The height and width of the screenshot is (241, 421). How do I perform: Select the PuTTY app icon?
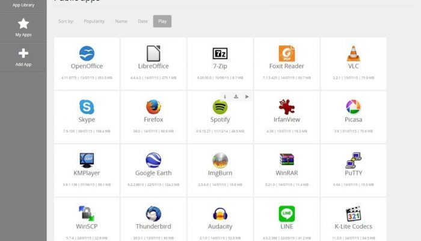click(x=354, y=160)
